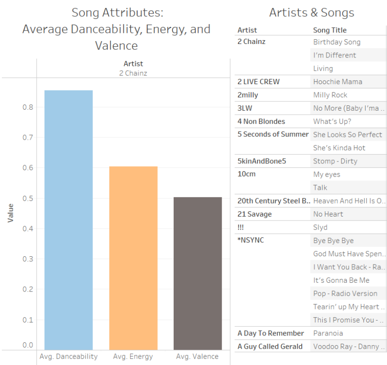The width and height of the screenshot is (387, 365).
Task: Click the Song Title column header
Action: point(330,30)
